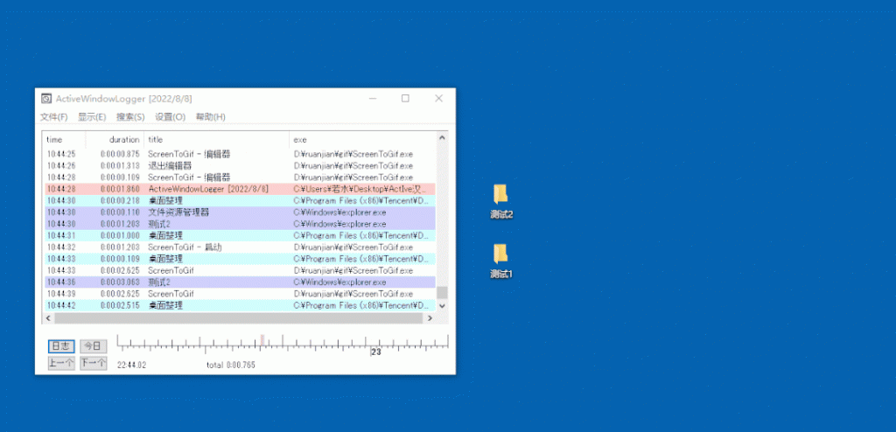Sort by the duration column header

click(x=115, y=139)
